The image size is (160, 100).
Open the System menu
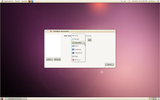pos(24,1)
